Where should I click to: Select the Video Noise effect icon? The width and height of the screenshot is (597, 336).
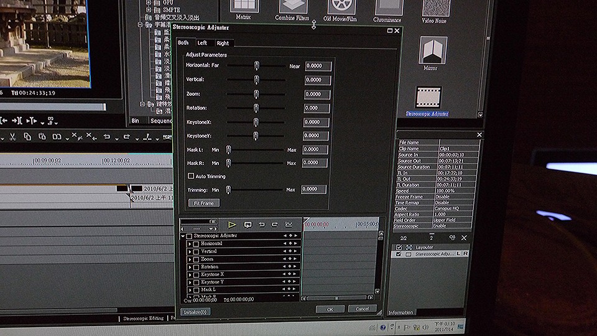pyautogui.click(x=435, y=7)
